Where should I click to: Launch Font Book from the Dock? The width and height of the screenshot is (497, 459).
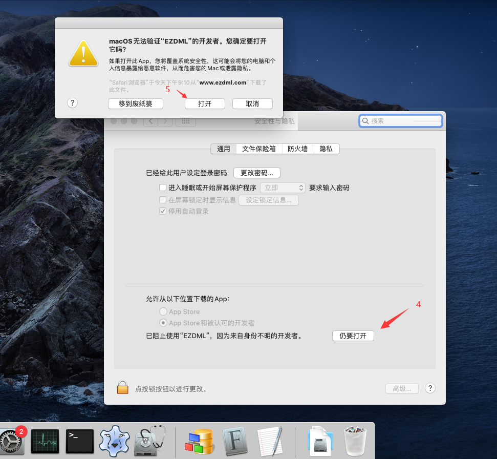point(234,441)
